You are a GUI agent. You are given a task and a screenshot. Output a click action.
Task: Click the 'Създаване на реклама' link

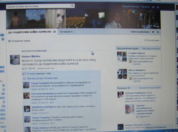point(150,88)
